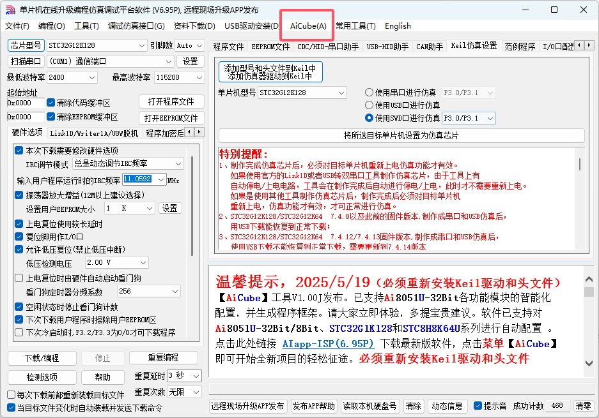Click the scroll-down arrow in the tips panel
The width and height of the screenshot is (599, 418).
(x=589, y=364)
